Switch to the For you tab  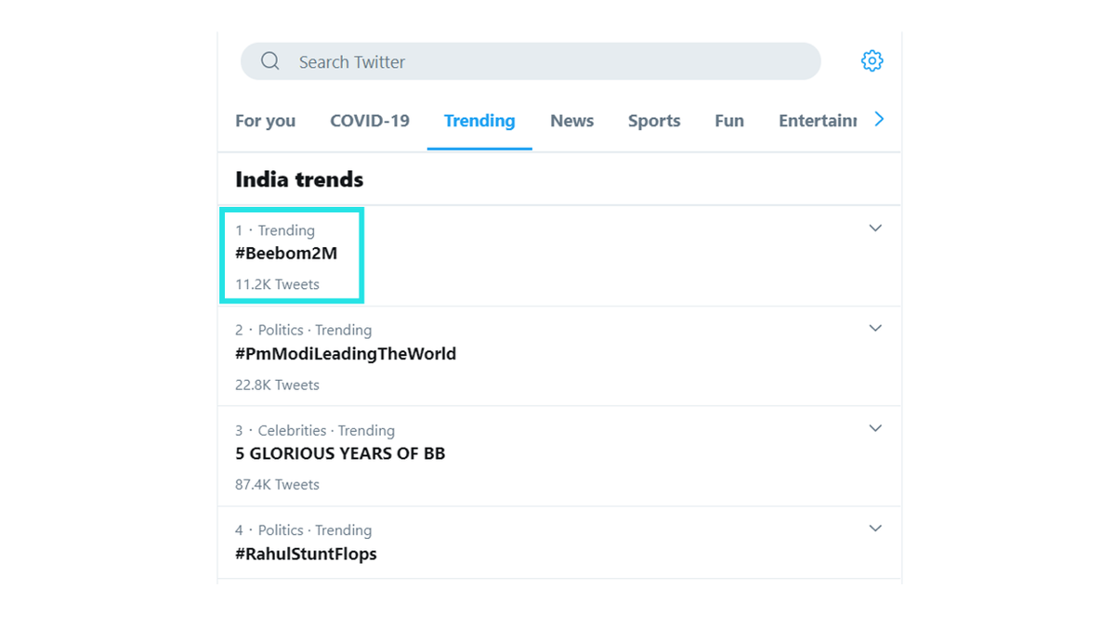click(x=265, y=121)
